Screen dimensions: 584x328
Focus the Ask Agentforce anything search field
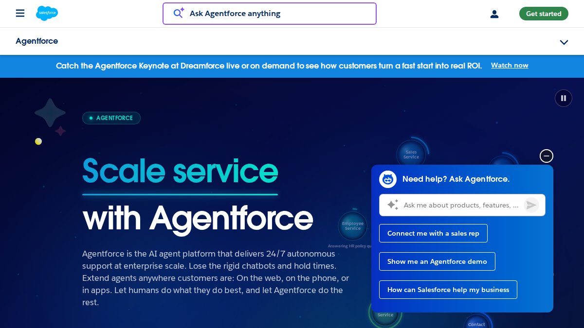(270, 14)
